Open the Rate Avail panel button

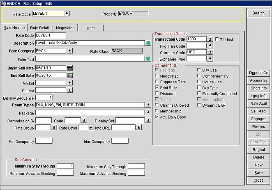tap(258, 103)
